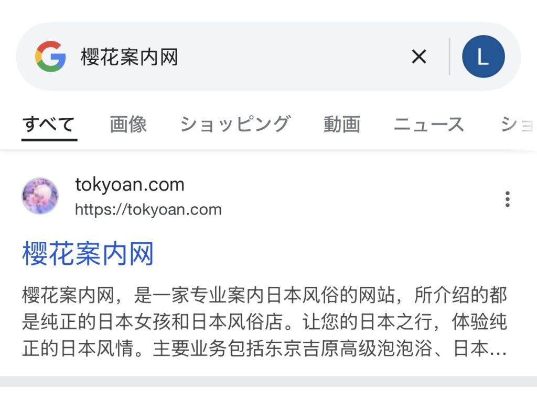
Task: Clear the search query with X icon
Action: tap(419, 57)
